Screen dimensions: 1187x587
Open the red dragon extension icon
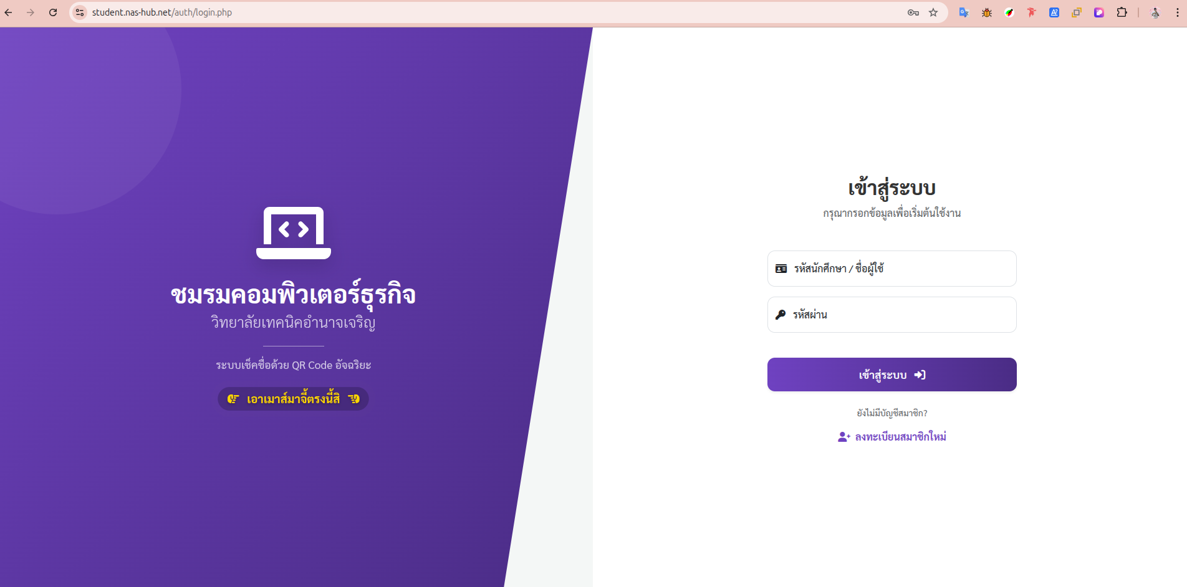(x=1031, y=12)
